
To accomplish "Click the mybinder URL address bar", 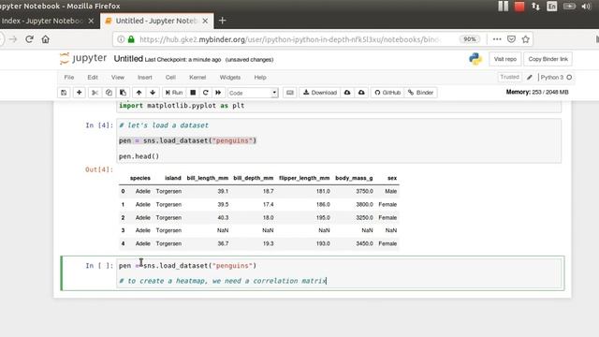I will 290,39.
